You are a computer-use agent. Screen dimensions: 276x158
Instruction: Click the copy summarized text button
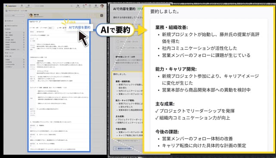pyautogui.click(x=128, y=141)
